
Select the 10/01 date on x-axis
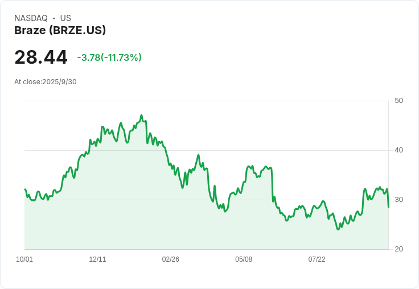[24, 259]
